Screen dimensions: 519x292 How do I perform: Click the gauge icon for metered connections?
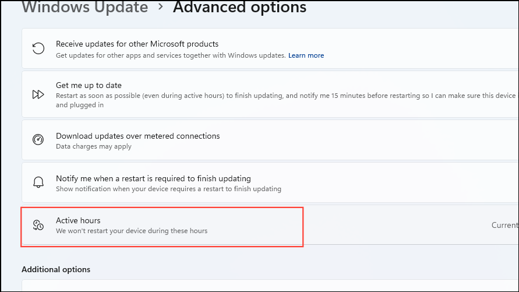pyautogui.click(x=38, y=140)
